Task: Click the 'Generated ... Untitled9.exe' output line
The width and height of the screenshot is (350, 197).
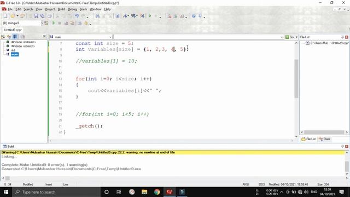Action: pyautogui.click(x=71, y=169)
